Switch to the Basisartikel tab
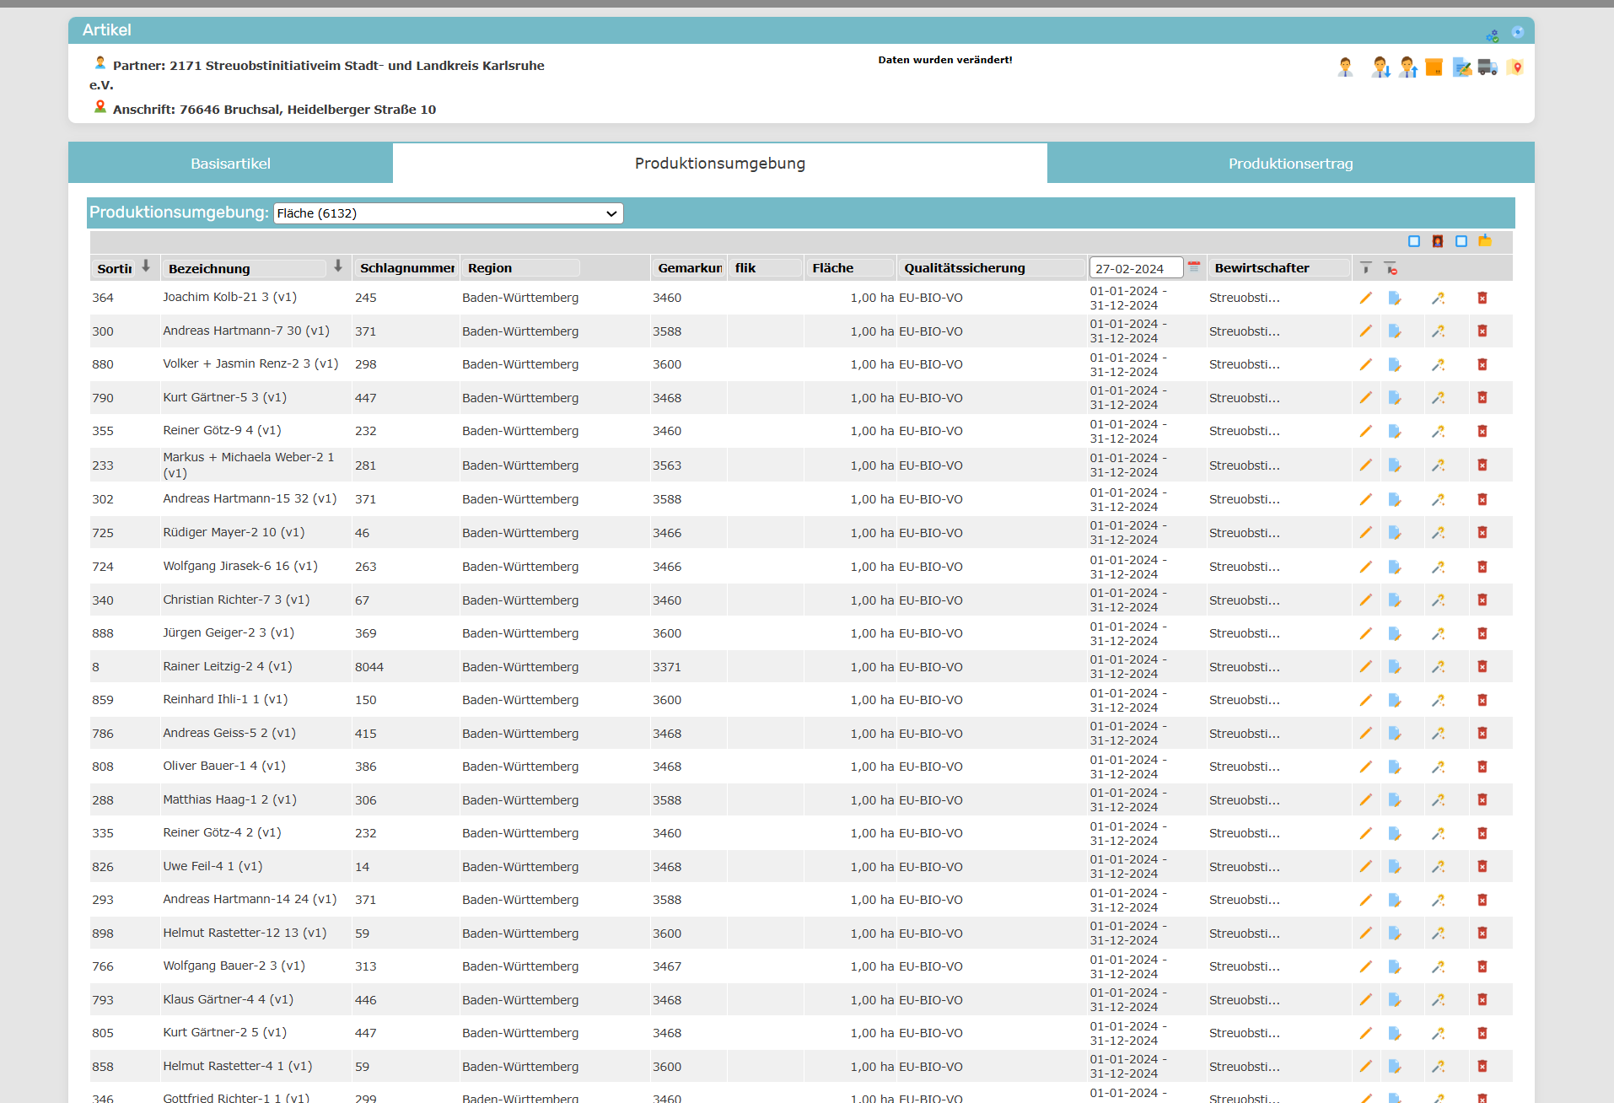1614x1103 pixels. pos(230,164)
